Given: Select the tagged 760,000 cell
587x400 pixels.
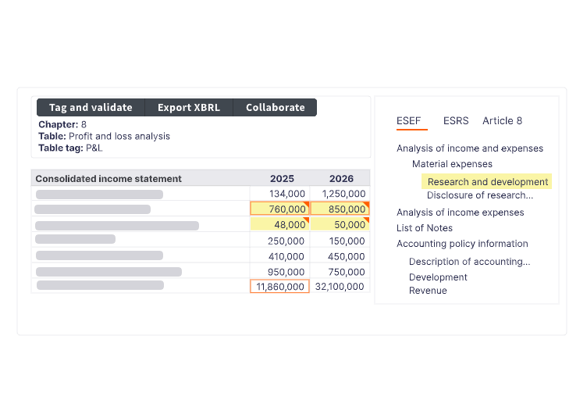Looking at the screenshot, I should coord(279,209).
